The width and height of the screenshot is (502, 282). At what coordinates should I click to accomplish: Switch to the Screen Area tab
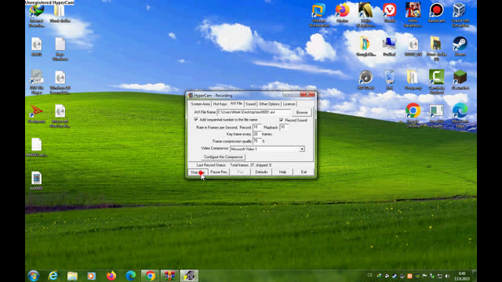200,104
